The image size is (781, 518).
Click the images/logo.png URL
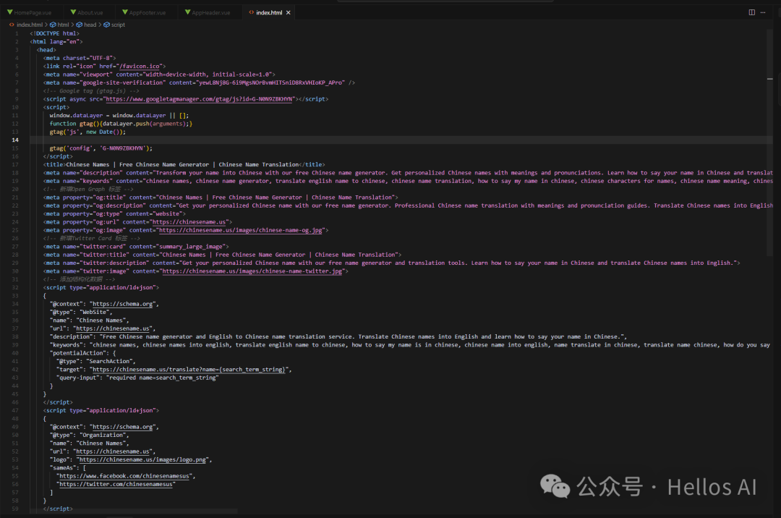(144, 459)
